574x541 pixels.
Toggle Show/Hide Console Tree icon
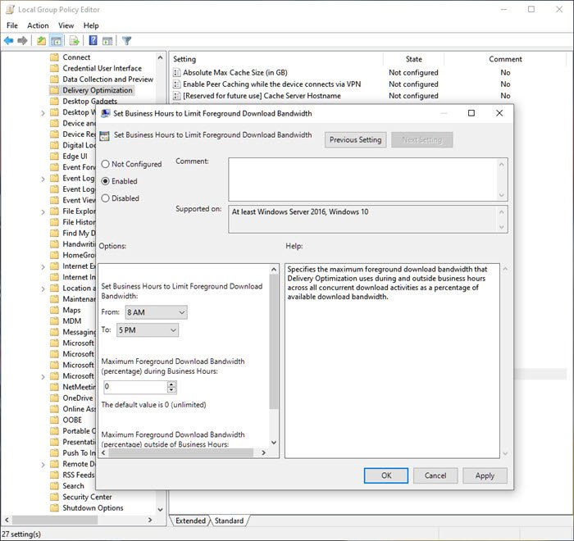56,41
